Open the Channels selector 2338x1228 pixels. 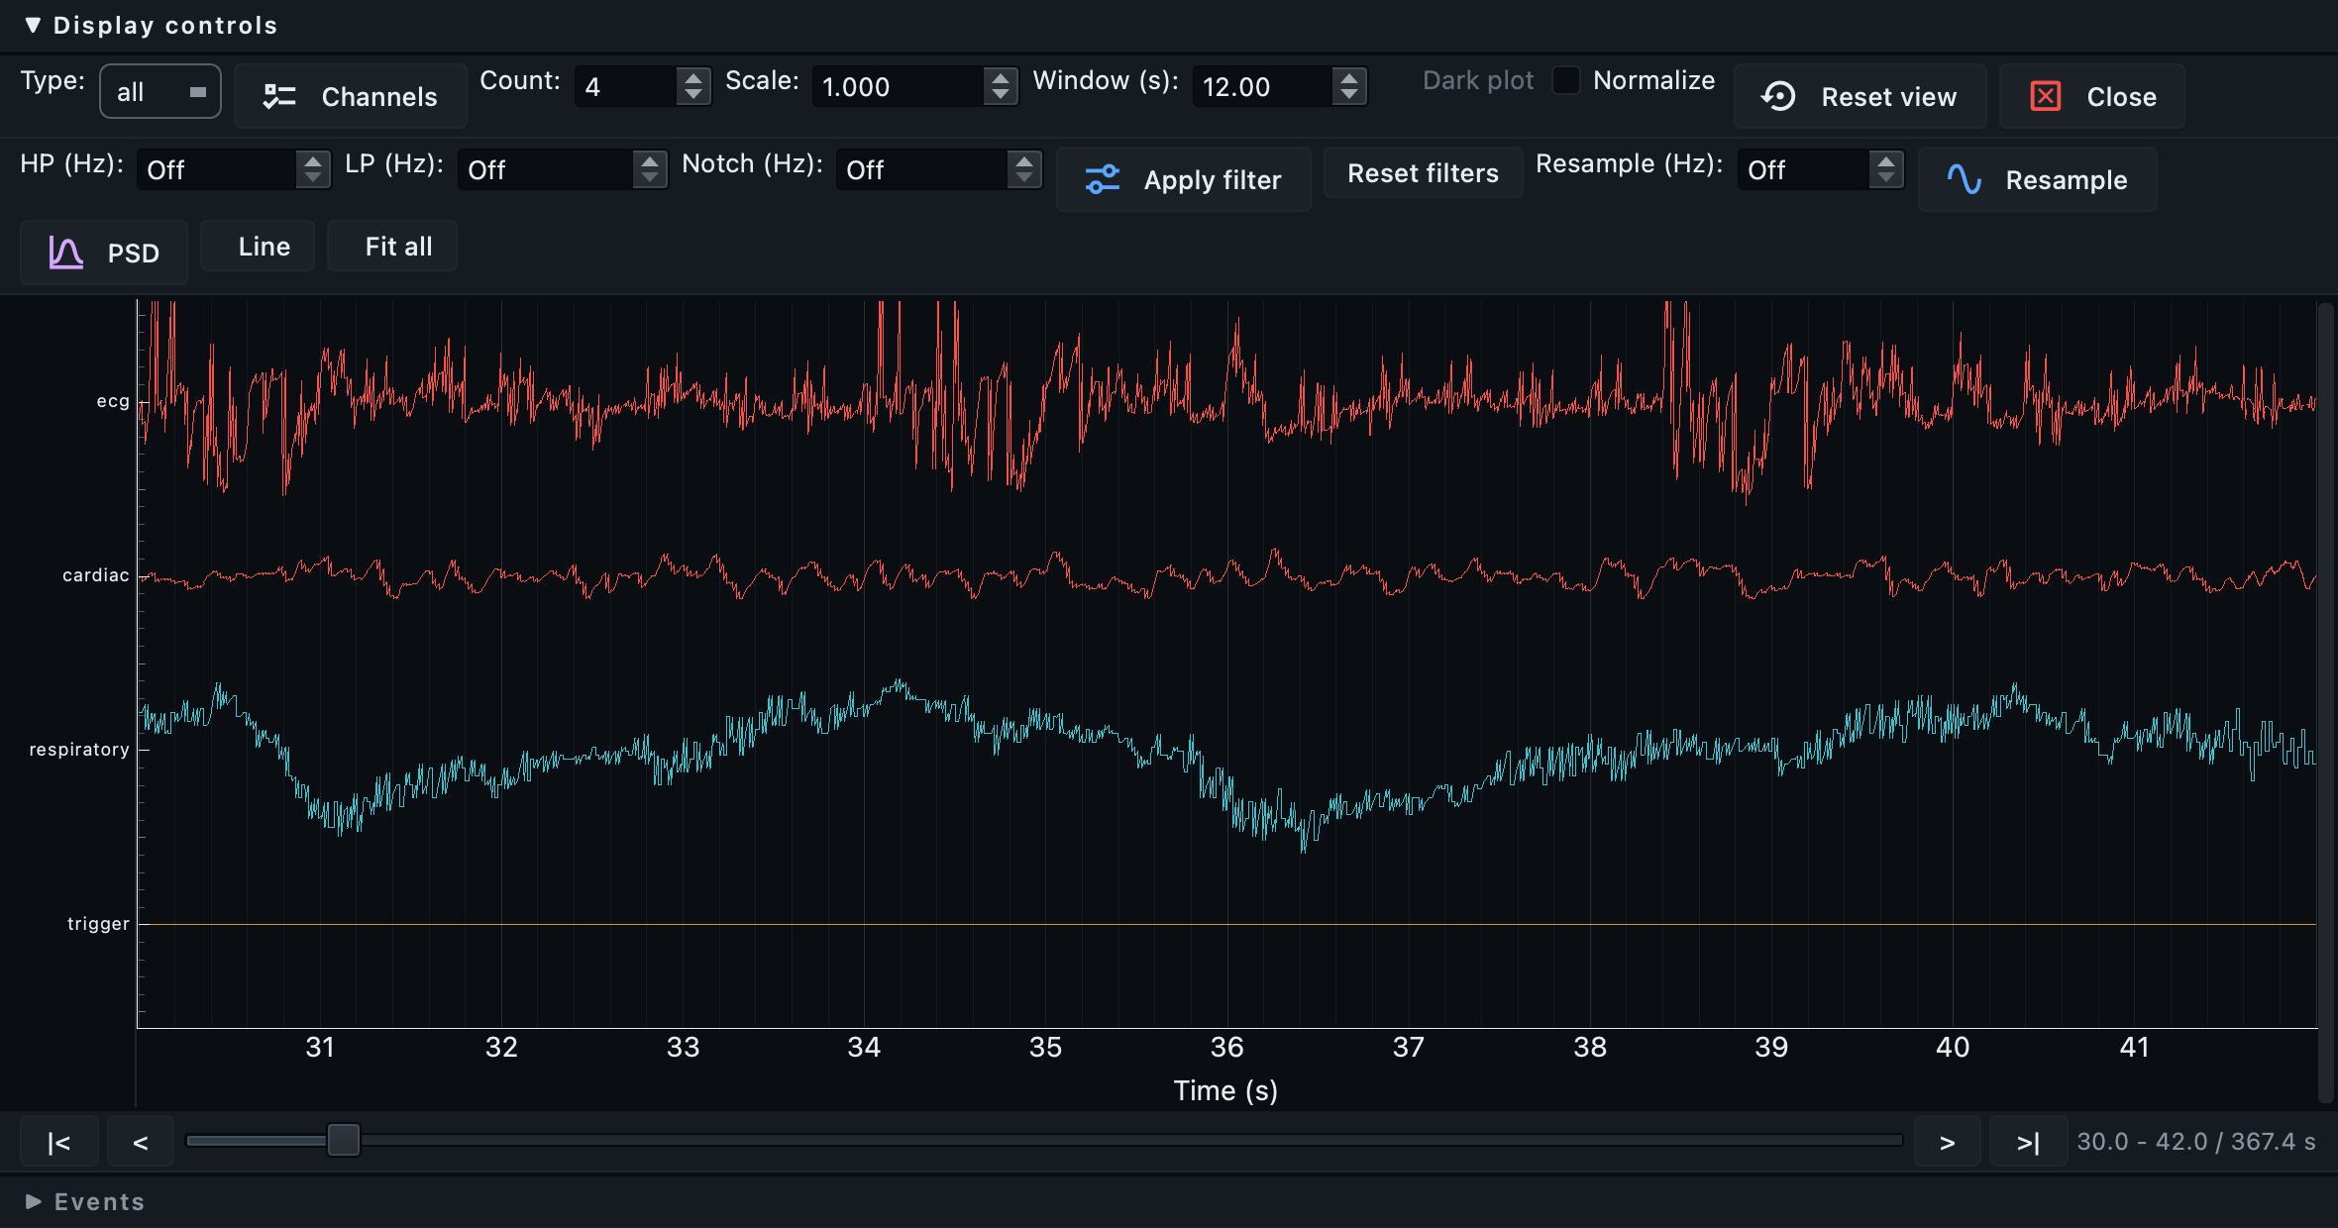pos(350,96)
